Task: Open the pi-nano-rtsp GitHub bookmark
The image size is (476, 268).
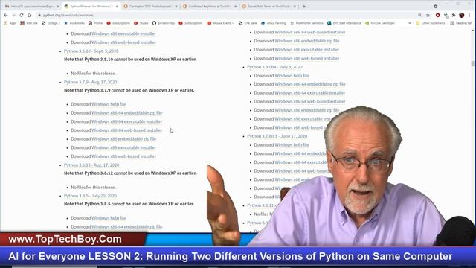Action: click(x=164, y=23)
